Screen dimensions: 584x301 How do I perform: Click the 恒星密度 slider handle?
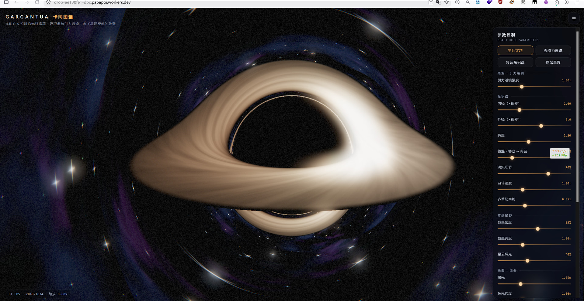click(538, 229)
